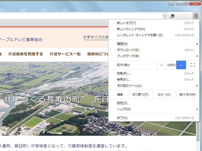
Task: Select Print (印刷) from the menu
Action: pyautogui.click(x=154, y=74)
